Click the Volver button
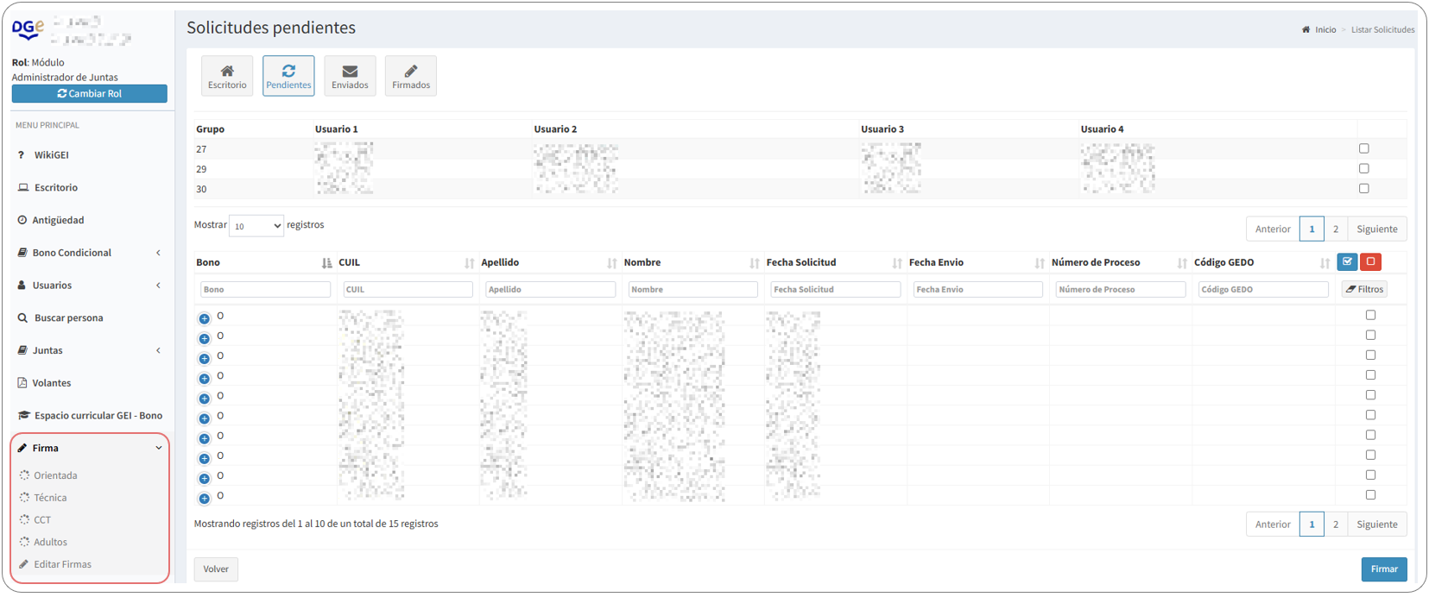 click(216, 569)
